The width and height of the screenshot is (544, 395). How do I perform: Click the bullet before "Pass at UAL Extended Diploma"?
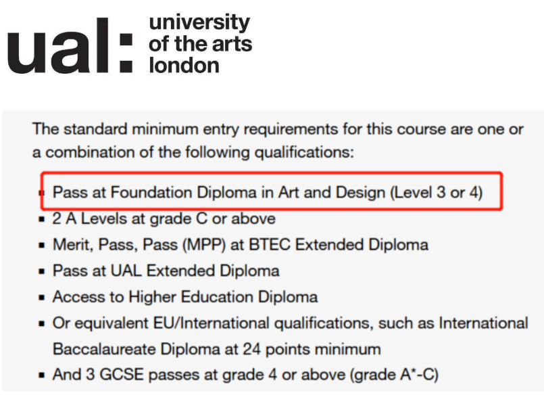tap(42, 271)
